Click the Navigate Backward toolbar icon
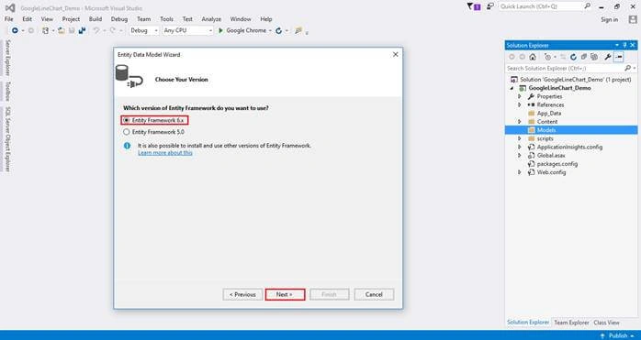Image resolution: width=641 pixels, height=340 pixels. pos(15,30)
